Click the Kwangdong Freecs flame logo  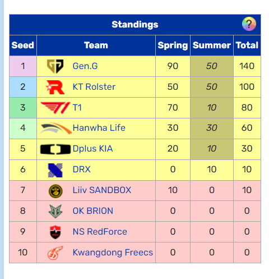pos(55,253)
